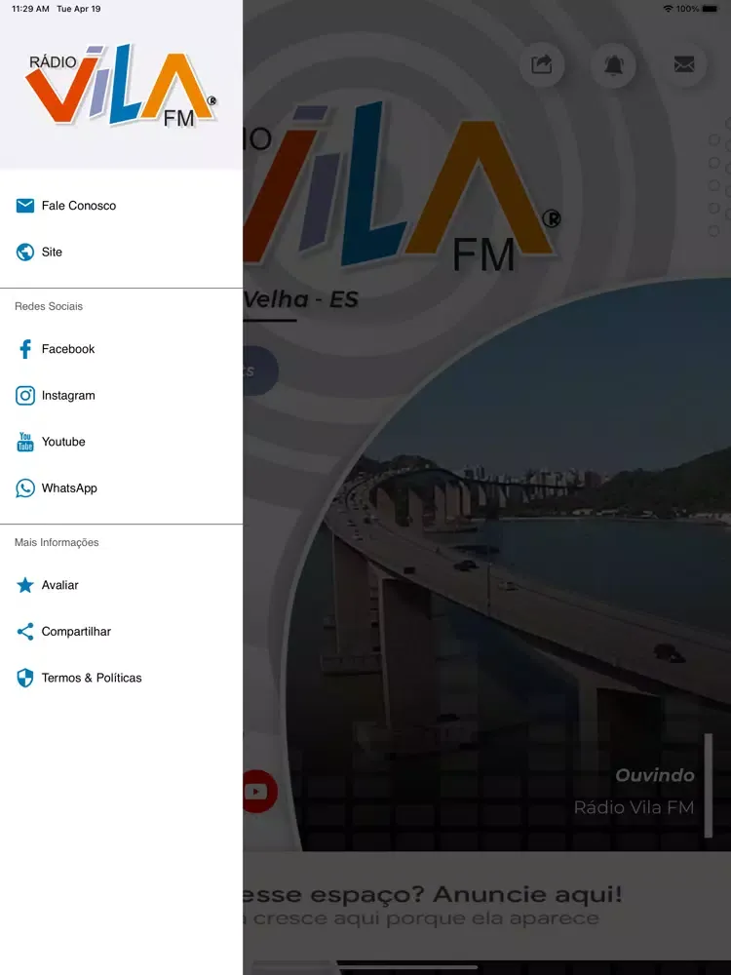Tap the 11:29 AM clock
Viewport: 731px width, 975px height.
click(30, 9)
